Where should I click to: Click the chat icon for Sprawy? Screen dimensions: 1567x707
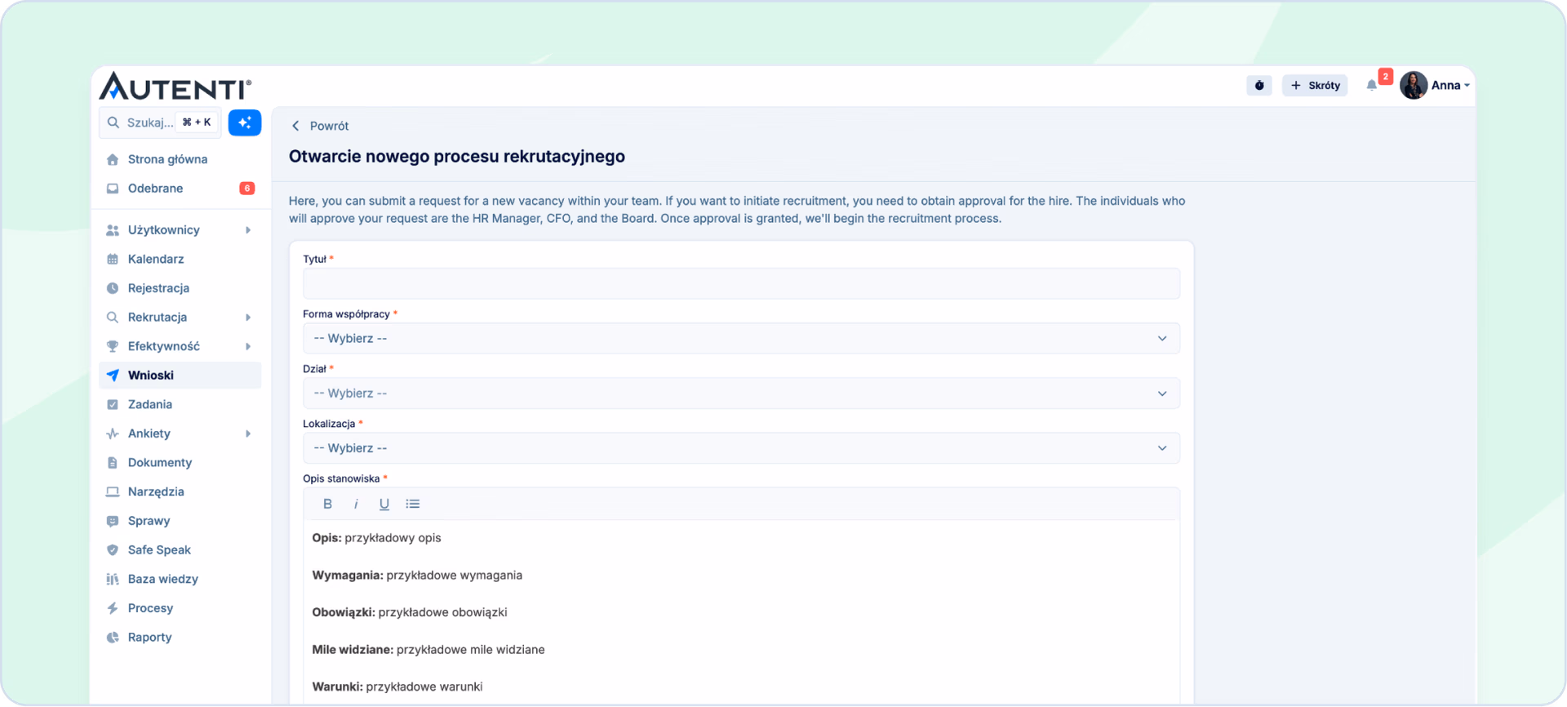tap(113, 521)
